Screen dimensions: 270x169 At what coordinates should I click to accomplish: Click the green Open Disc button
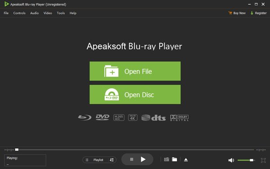tap(135, 94)
